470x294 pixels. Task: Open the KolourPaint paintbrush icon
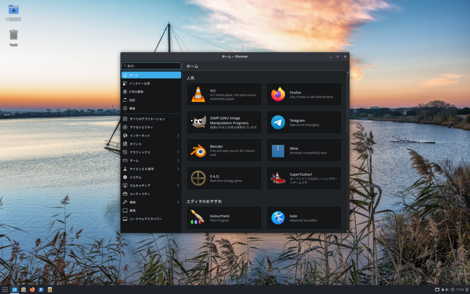(x=197, y=218)
